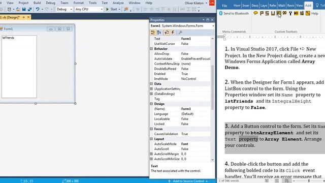Click the Open File folder toolbar icon
325x183 pixels.
[18, 9]
